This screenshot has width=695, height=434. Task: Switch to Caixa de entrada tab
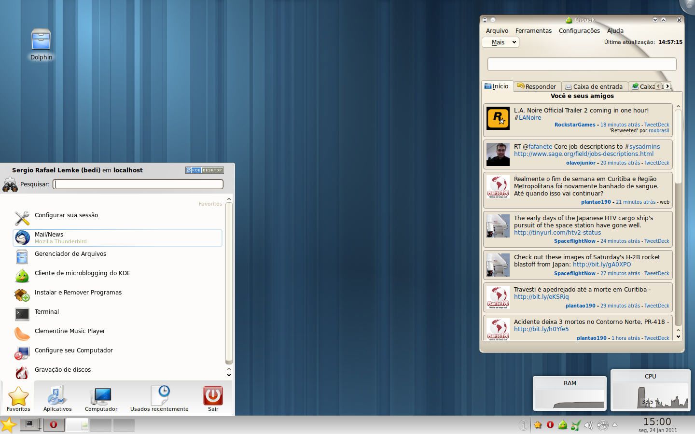pyautogui.click(x=594, y=87)
